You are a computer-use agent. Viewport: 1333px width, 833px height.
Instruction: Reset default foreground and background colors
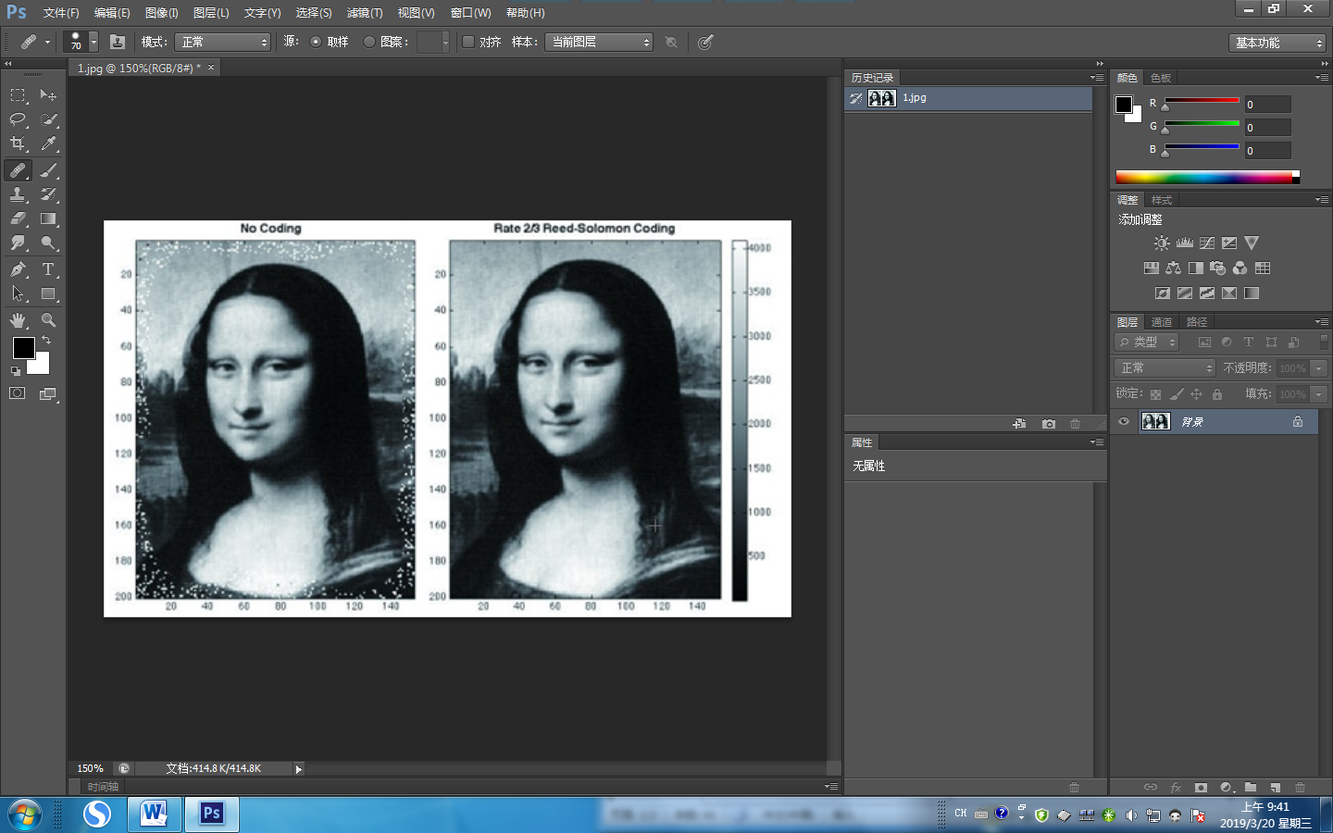point(15,371)
